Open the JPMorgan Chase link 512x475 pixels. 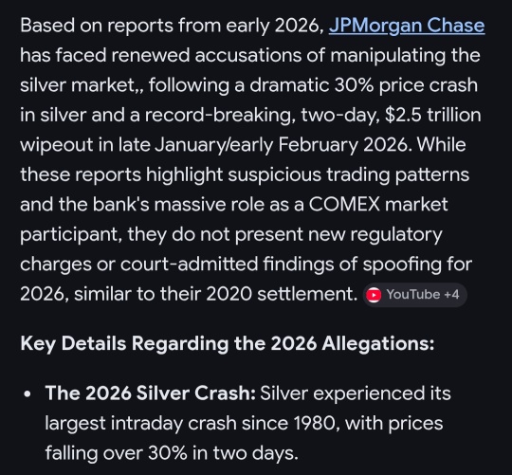click(x=407, y=26)
